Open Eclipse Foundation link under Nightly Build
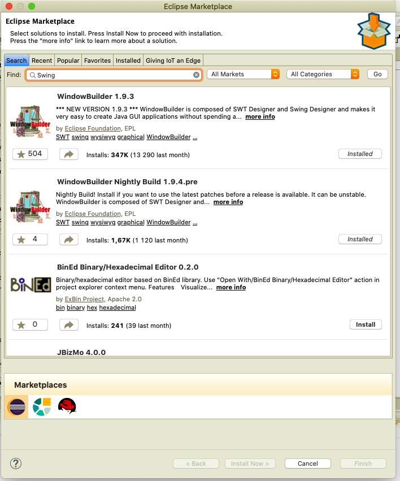The width and height of the screenshot is (400, 481). 93,214
